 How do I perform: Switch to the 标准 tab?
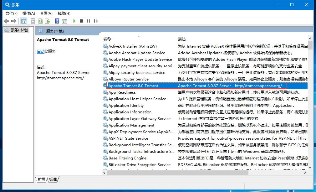53,179
